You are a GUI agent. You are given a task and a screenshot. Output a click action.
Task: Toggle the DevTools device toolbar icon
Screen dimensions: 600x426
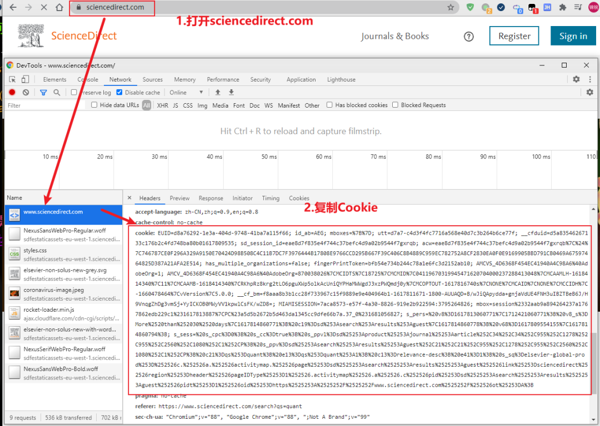(x=25, y=79)
